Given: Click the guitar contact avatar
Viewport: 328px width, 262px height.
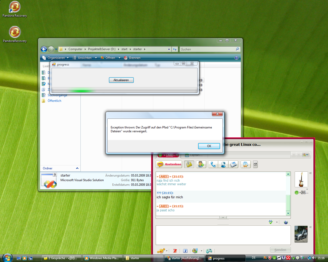Looking at the screenshot, I should (301, 180).
